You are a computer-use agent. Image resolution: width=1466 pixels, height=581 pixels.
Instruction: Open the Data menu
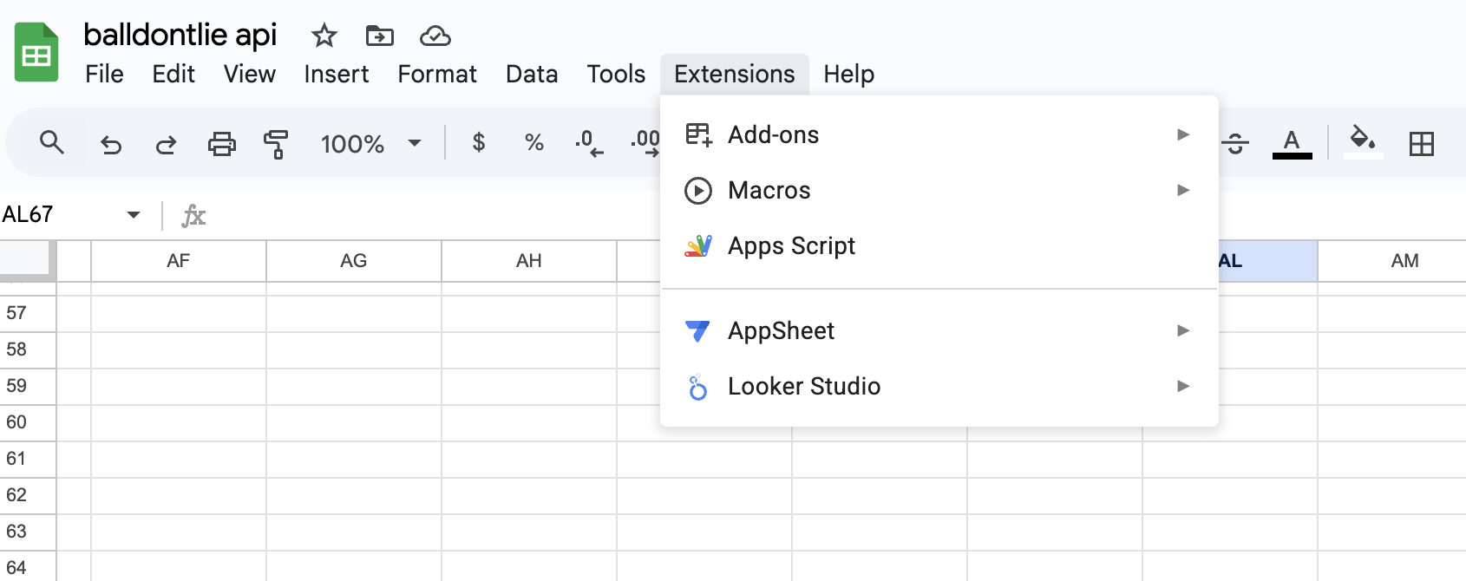(531, 75)
